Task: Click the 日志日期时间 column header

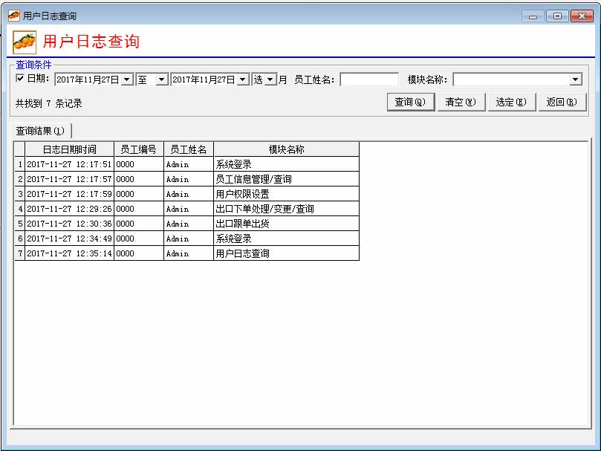Action: [x=69, y=149]
